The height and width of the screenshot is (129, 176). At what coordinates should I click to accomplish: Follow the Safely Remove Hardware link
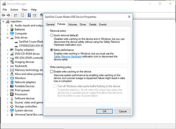pos(68,57)
